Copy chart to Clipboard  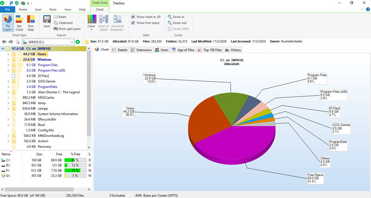point(63,23)
